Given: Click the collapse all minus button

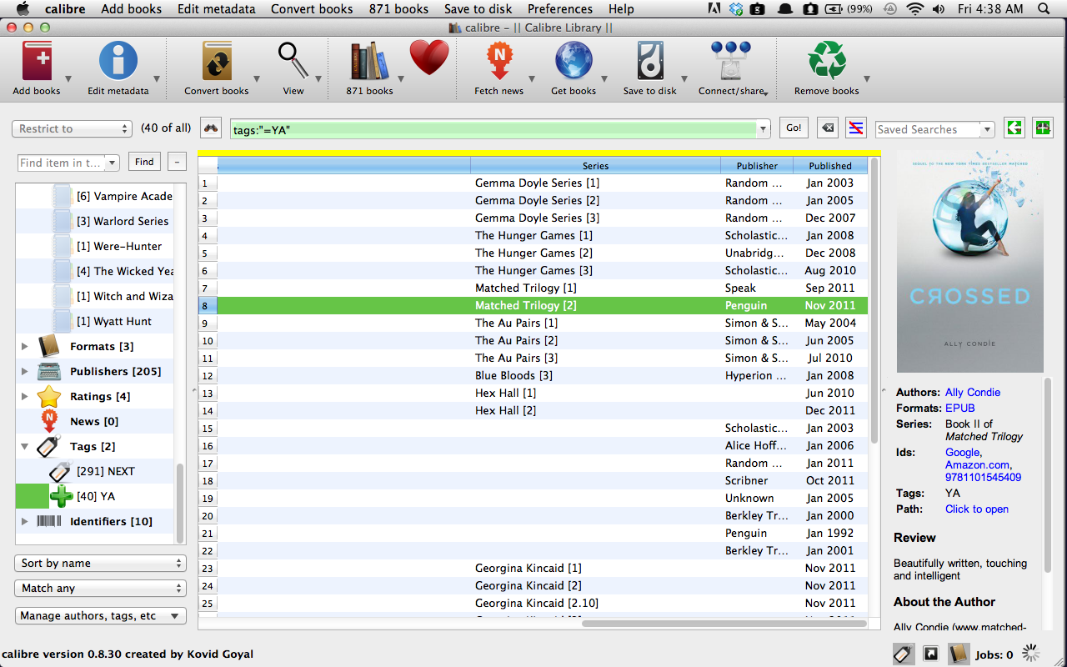Looking at the screenshot, I should [x=177, y=162].
